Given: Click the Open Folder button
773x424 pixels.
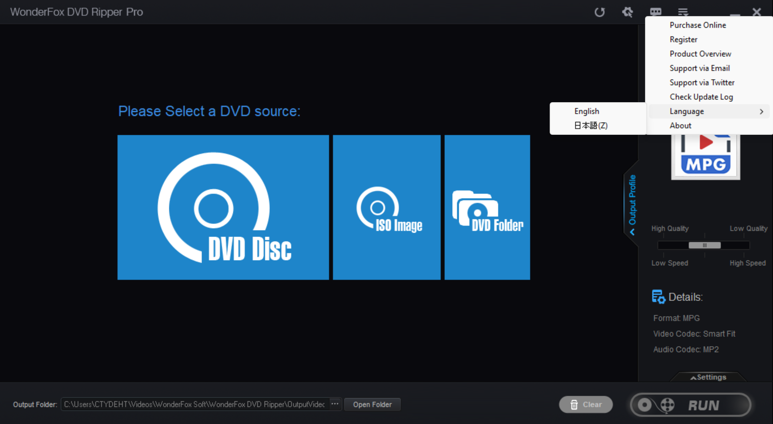Looking at the screenshot, I should [x=372, y=404].
